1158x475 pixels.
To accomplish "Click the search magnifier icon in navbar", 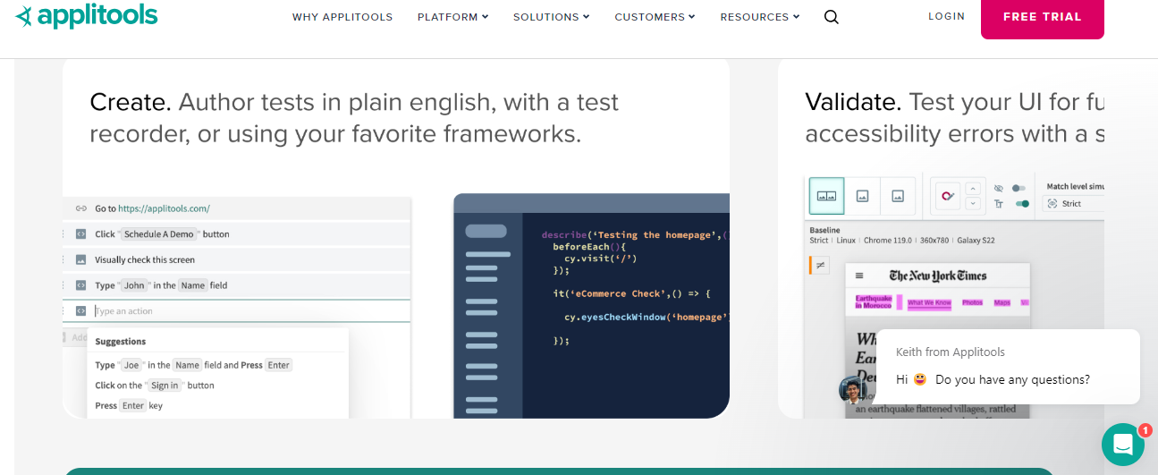I will click(831, 17).
